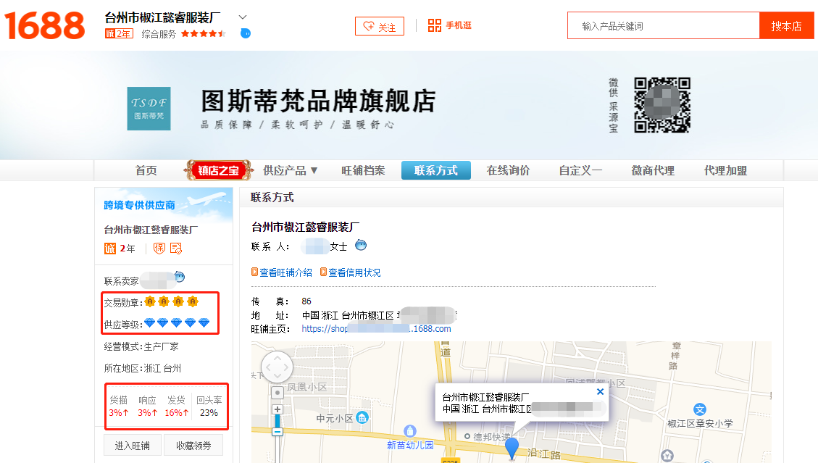Close the map info popup

click(x=601, y=391)
